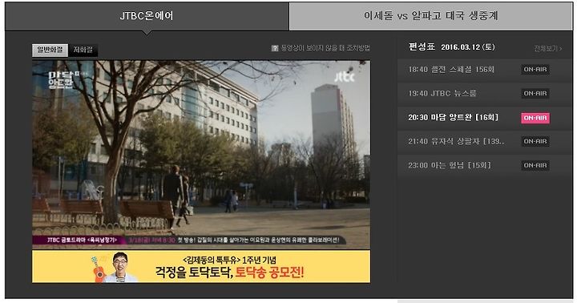The width and height of the screenshot is (577, 303).
Task: Click ON-AIR badge for 23:00 아는 형님
Action: [535, 165]
